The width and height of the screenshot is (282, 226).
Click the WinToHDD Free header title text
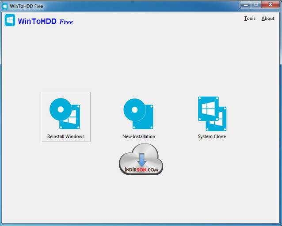(46, 21)
